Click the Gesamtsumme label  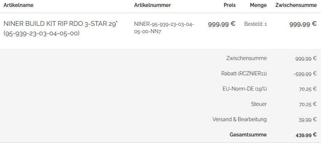click(x=248, y=135)
